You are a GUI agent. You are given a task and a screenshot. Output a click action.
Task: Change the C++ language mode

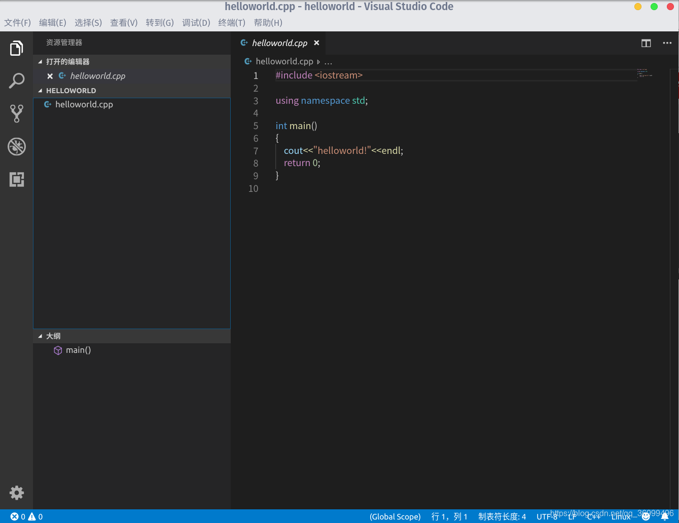point(594,516)
